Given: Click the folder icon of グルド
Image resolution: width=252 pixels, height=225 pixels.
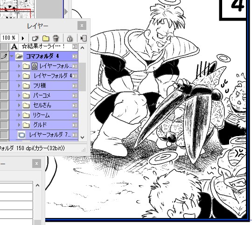Looking at the screenshot, I should (x=26, y=125).
